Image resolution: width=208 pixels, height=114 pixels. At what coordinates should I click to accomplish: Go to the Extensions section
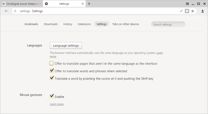tap(84, 24)
